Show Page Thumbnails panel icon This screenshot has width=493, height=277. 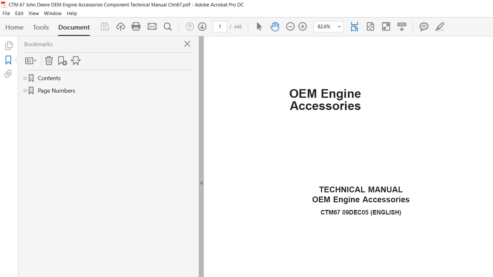tap(9, 46)
